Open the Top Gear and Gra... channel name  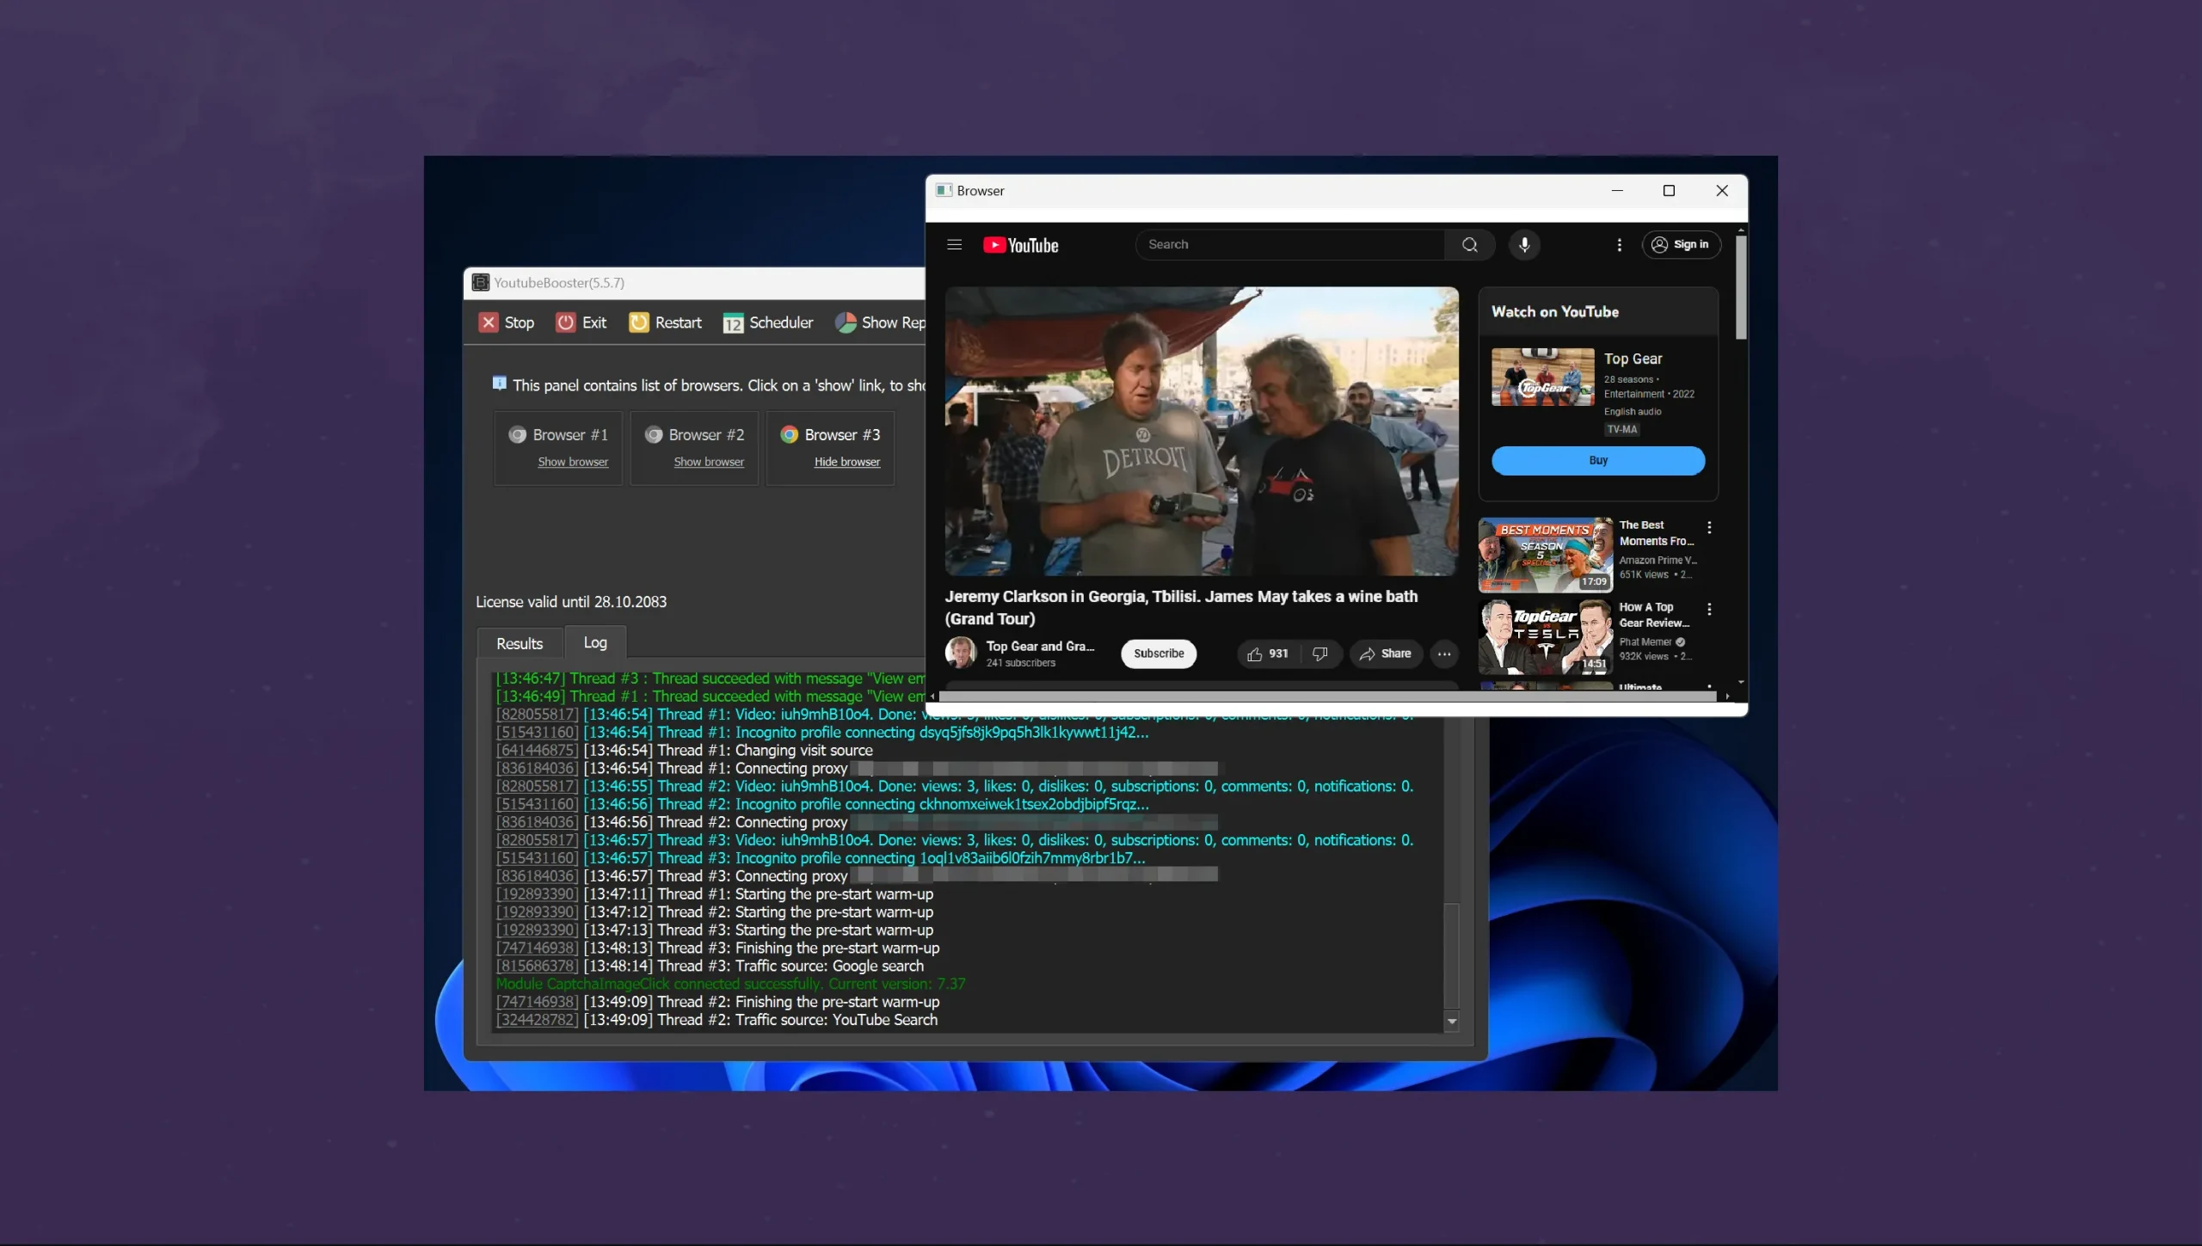(x=1040, y=646)
